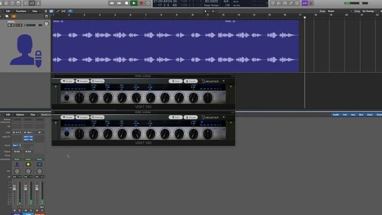This screenshot has height=215, width=382.
Task: Click the orange global solo button in track header
Action: [x=14, y=16]
